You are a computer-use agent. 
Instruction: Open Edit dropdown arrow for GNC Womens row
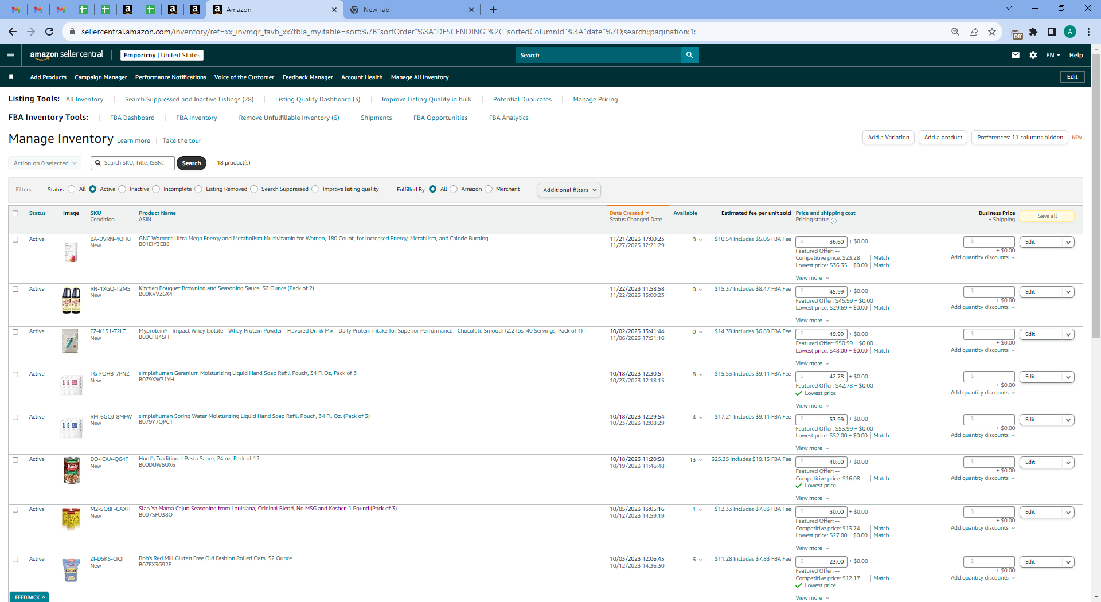[x=1068, y=242]
